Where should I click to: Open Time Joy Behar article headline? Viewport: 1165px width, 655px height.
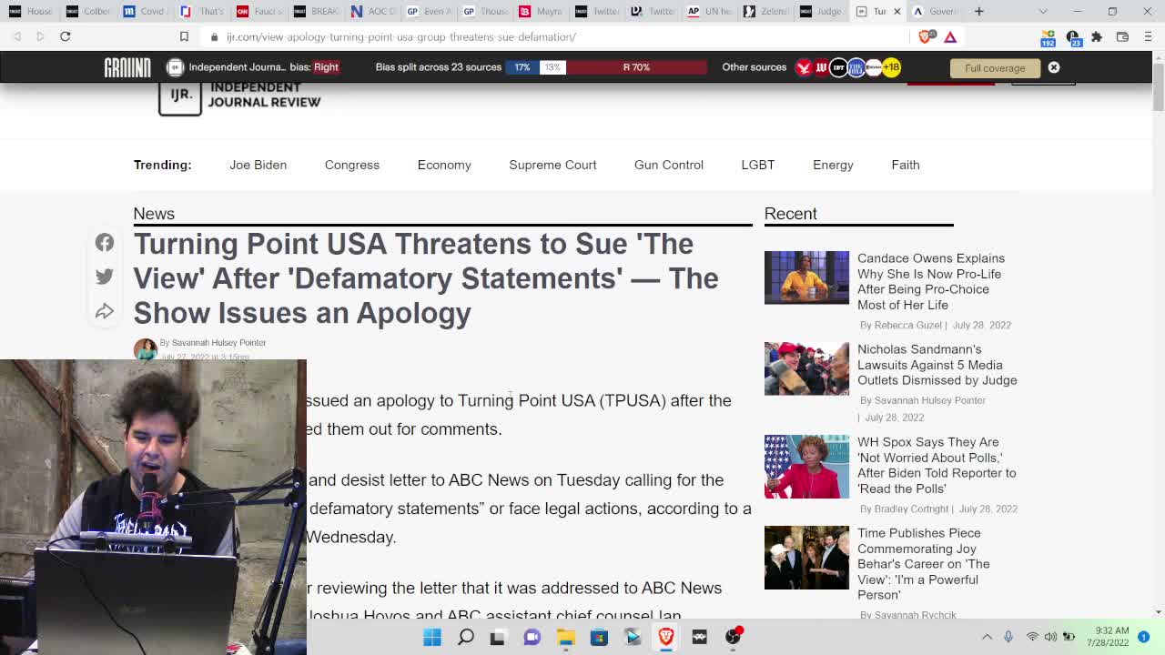(923, 564)
